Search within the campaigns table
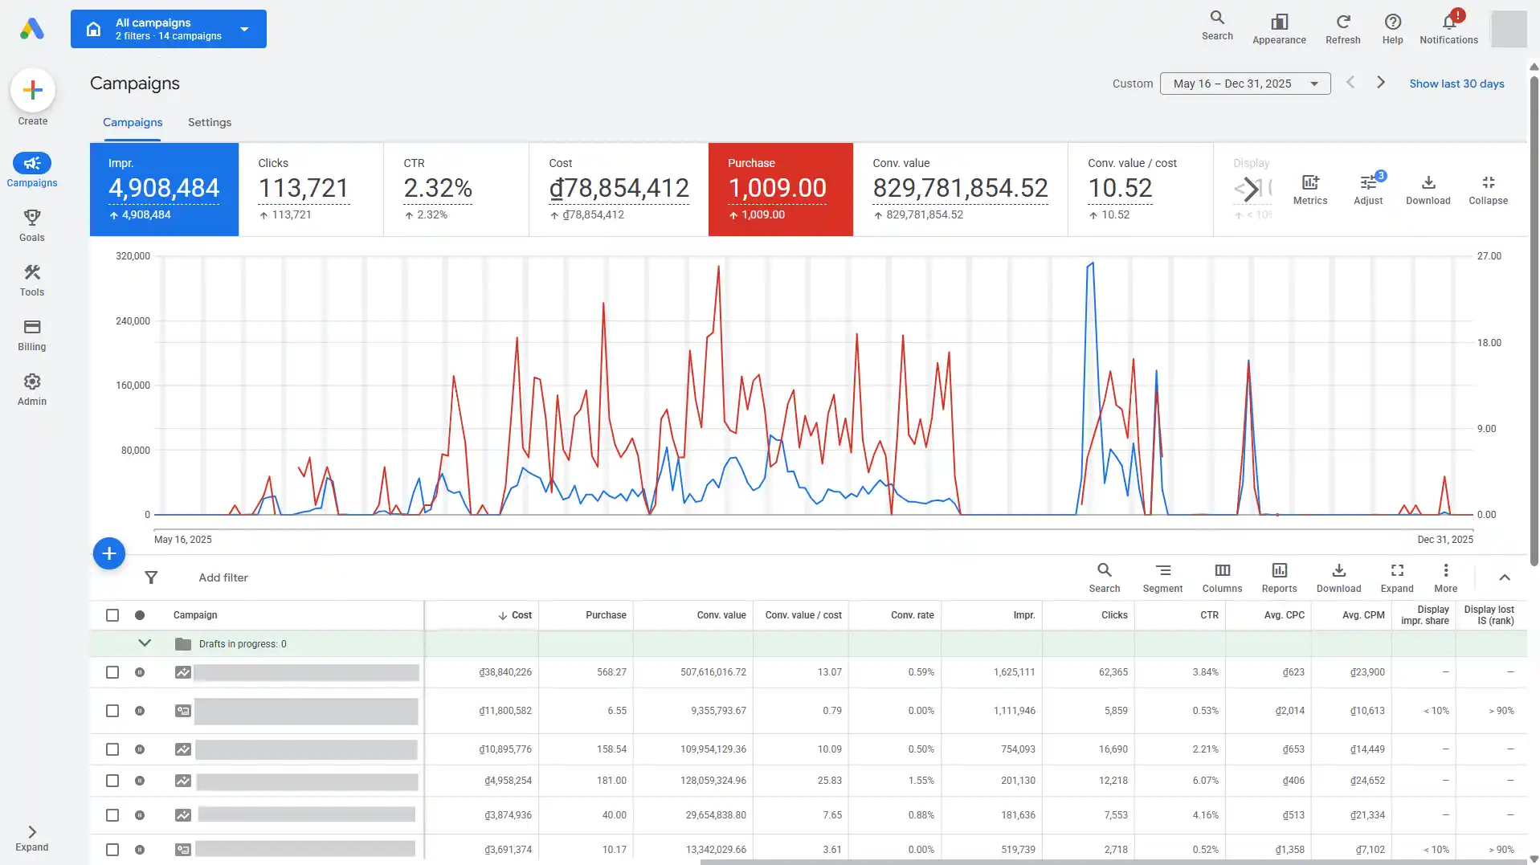Viewport: 1540px width, 865px height. [1105, 577]
